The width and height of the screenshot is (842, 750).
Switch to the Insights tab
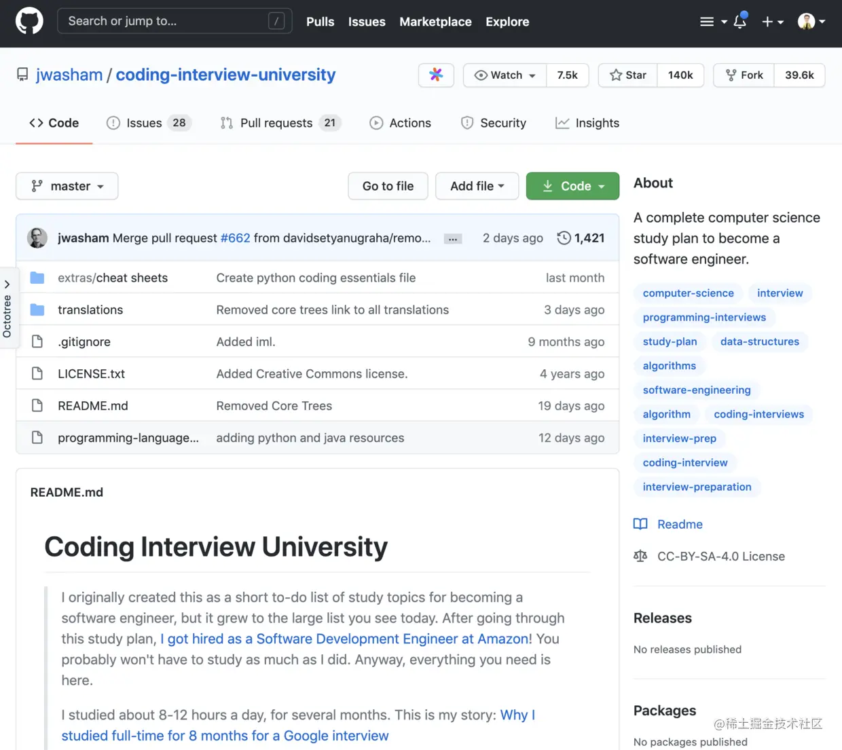tap(587, 123)
